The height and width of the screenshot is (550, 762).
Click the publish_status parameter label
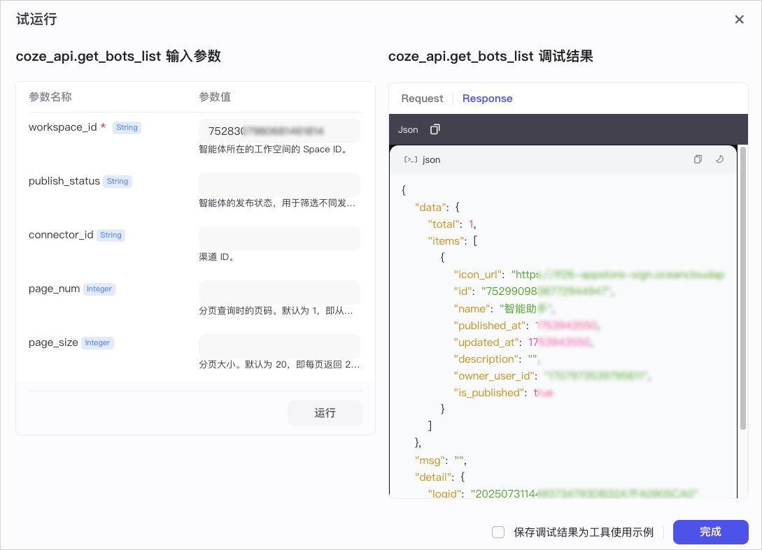[64, 181]
